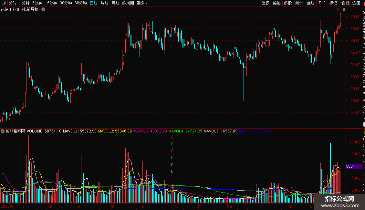Click the 股朋指标网 indicator name

click(x=16, y=131)
